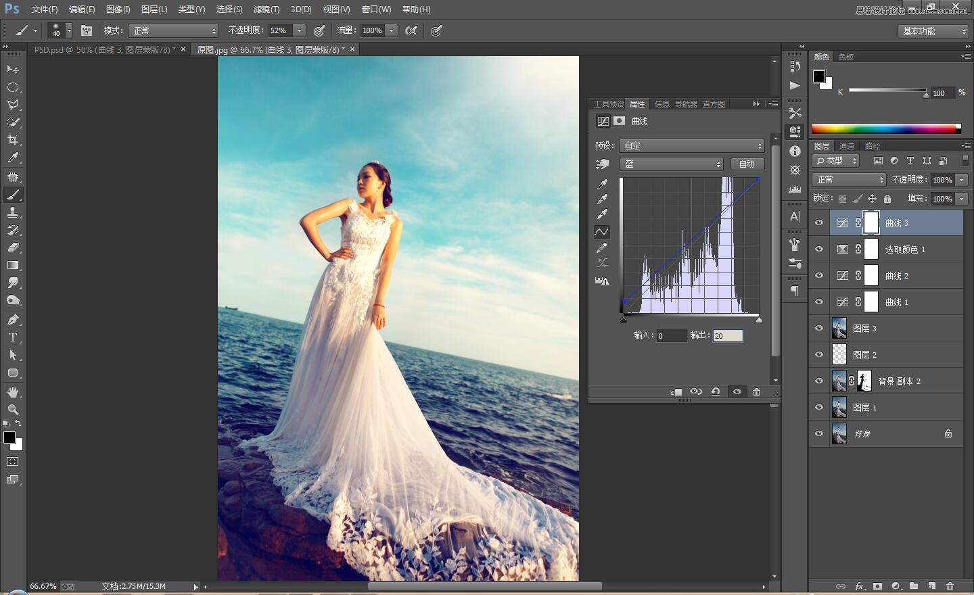Click the 自动 auto button
974x595 pixels.
click(x=747, y=164)
